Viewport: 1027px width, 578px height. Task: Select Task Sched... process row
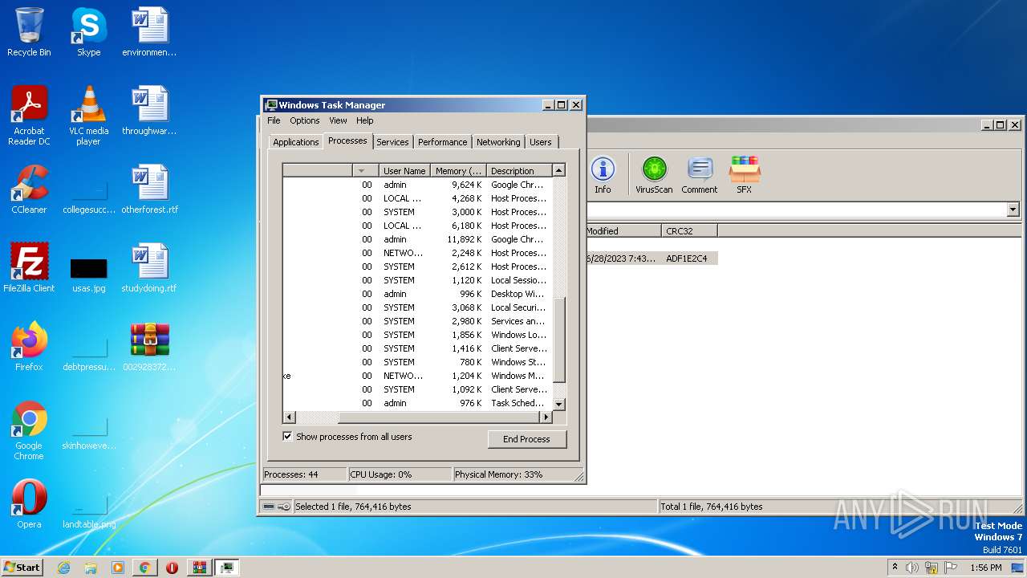[418, 403]
